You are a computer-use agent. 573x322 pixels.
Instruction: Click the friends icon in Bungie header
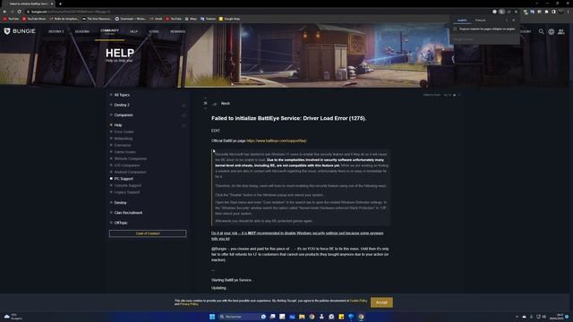point(561,32)
